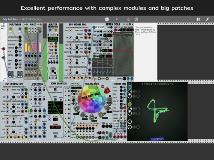Tap the crosshair target icon in toolbar

pos(136,19)
